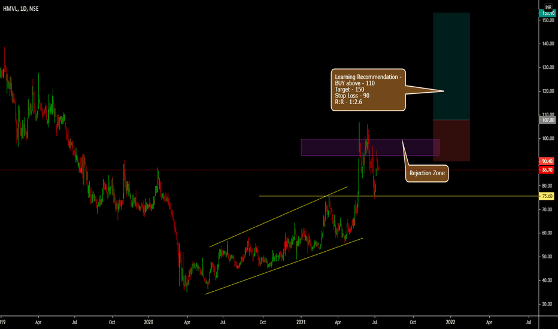The width and height of the screenshot is (558, 329).
Task: Select the purple rejection zone rectangle
Action: coord(370,147)
